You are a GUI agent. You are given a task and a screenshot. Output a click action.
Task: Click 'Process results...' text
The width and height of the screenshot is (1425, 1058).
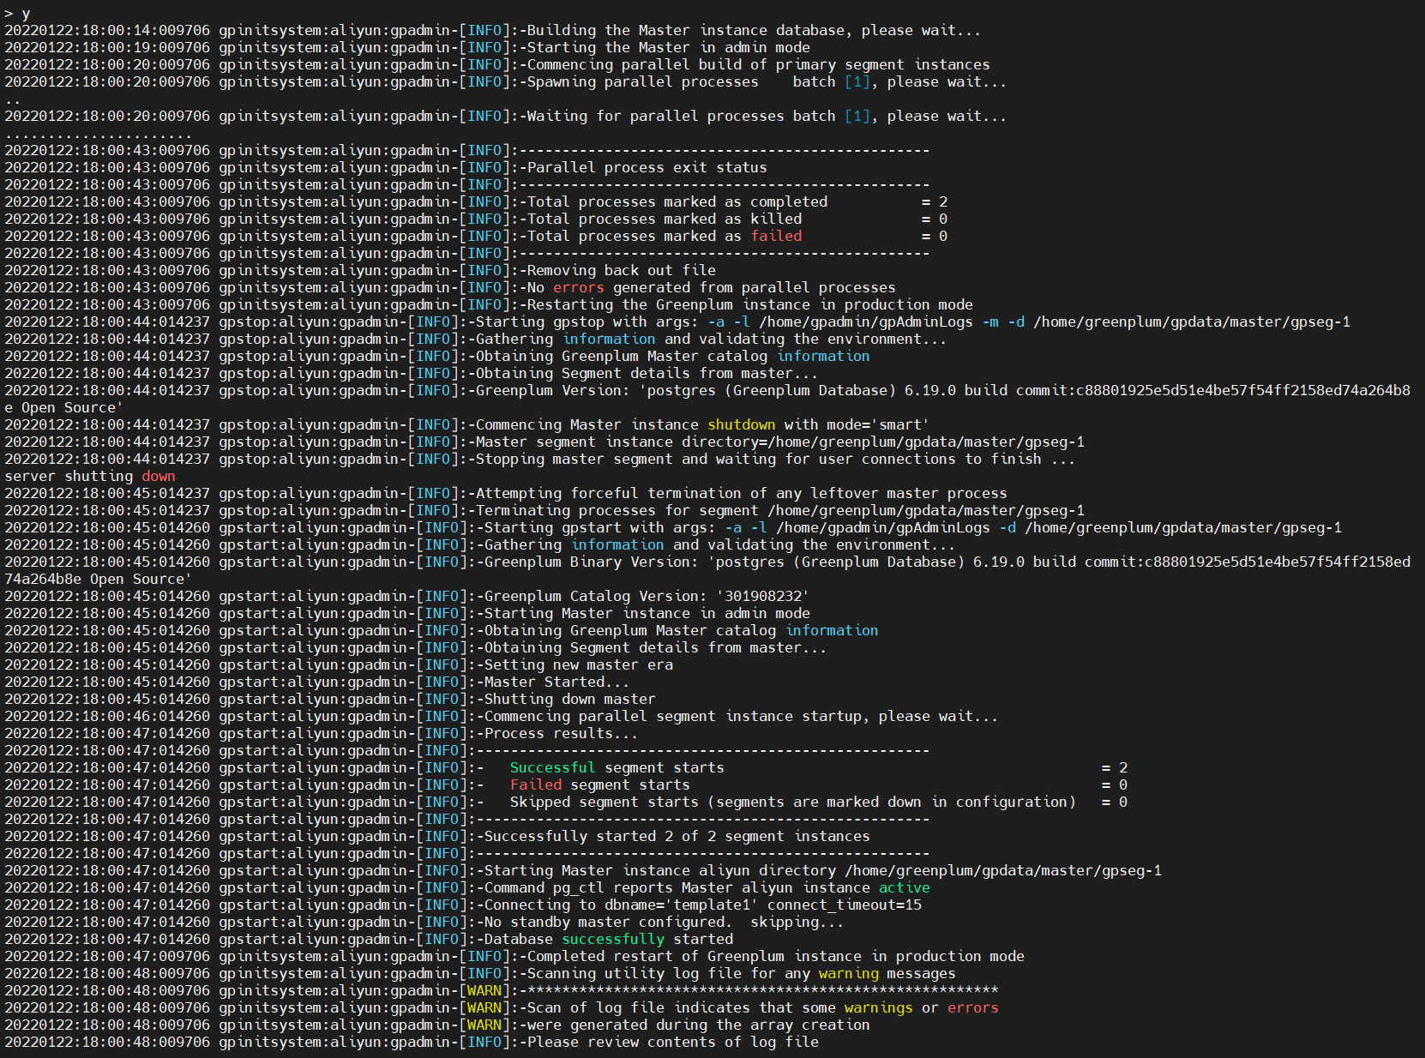pos(561,734)
